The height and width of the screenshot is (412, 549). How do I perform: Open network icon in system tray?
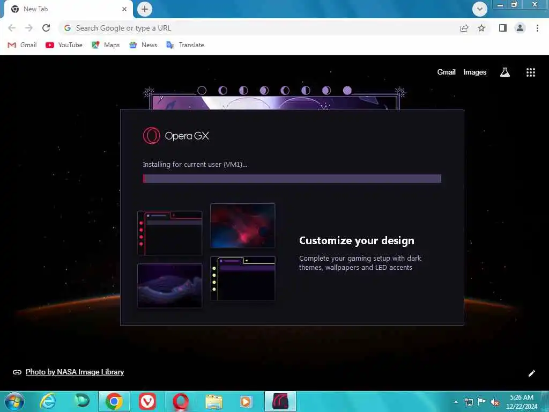469,402
